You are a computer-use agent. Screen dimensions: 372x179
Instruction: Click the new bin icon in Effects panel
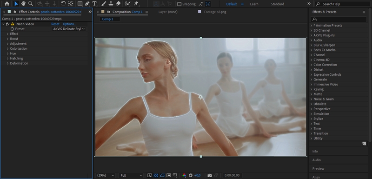click(364, 144)
